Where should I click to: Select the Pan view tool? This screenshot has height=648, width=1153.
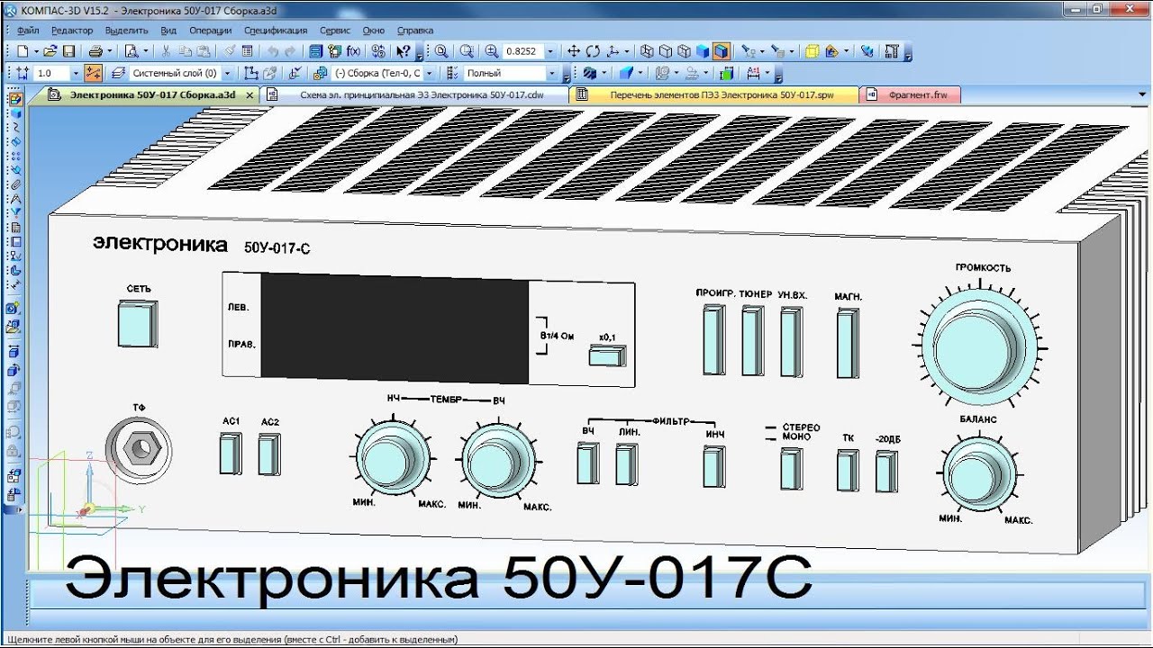pyautogui.click(x=574, y=51)
